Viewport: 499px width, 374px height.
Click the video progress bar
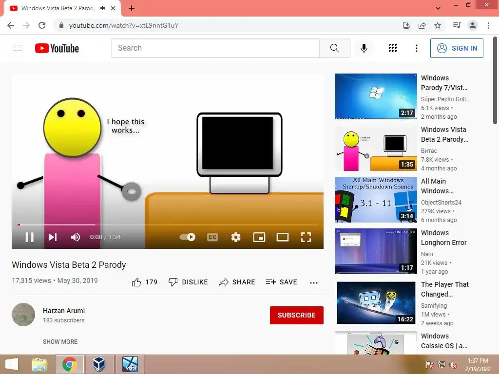[168, 224]
